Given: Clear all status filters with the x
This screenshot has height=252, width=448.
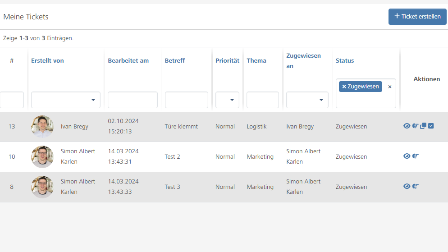Looking at the screenshot, I should pyautogui.click(x=390, y=87).
